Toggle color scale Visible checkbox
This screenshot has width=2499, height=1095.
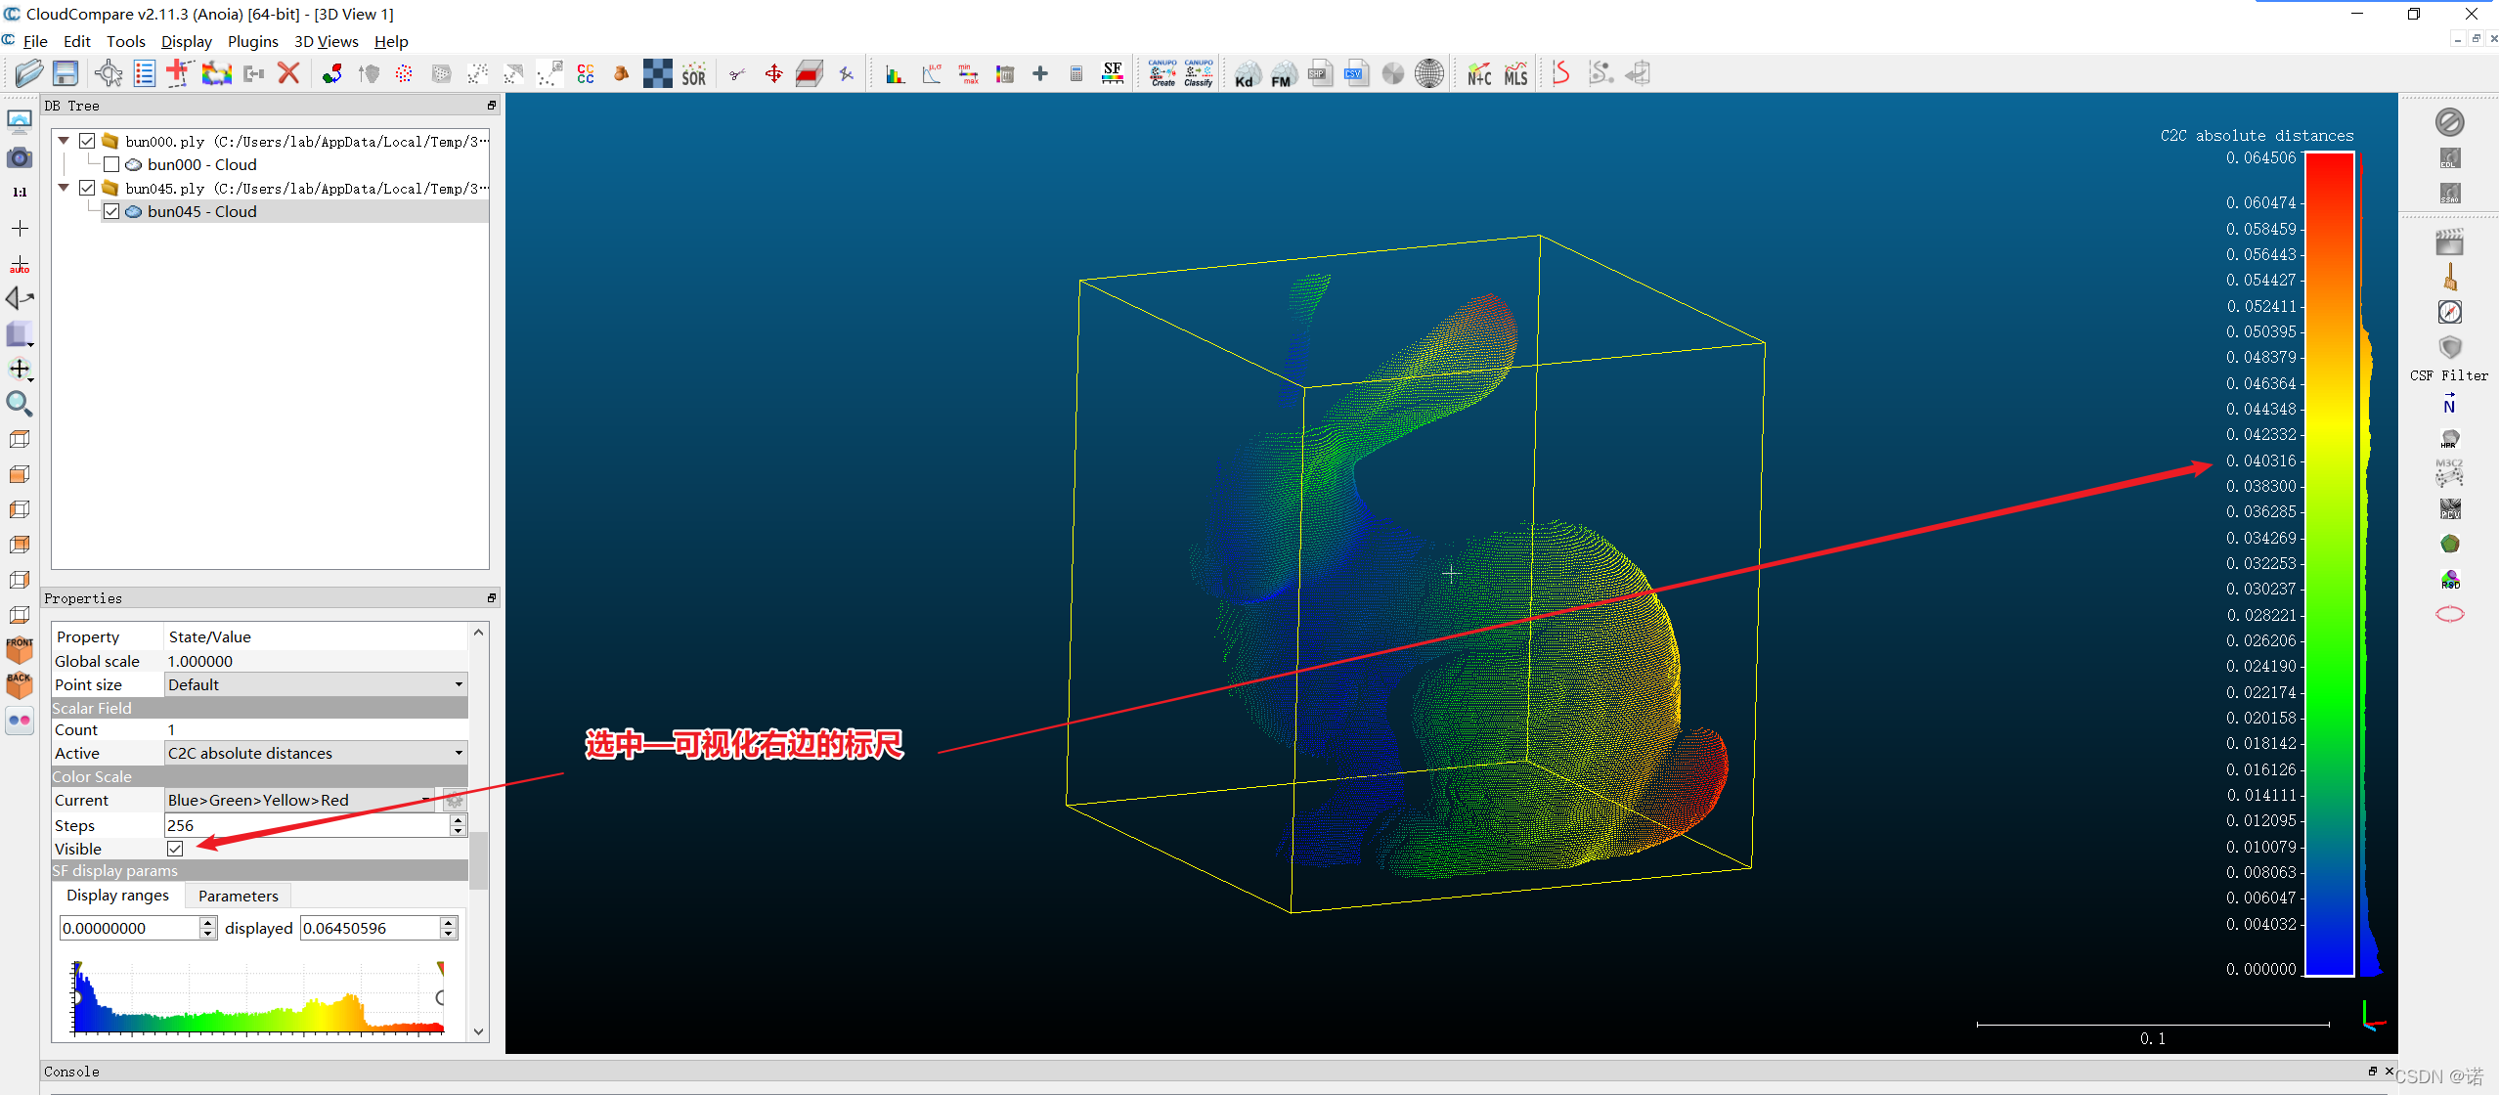point(175,849)
